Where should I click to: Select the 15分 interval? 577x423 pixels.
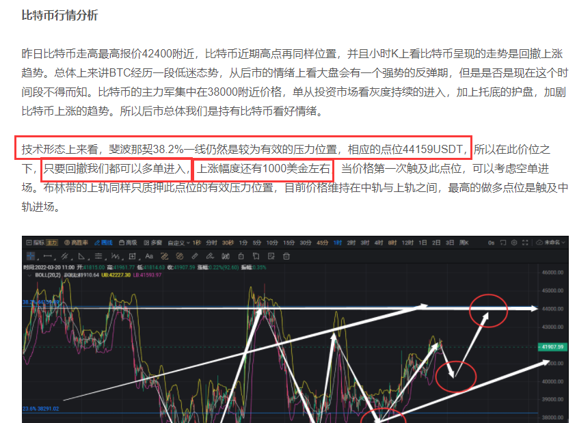pos(289,243)
